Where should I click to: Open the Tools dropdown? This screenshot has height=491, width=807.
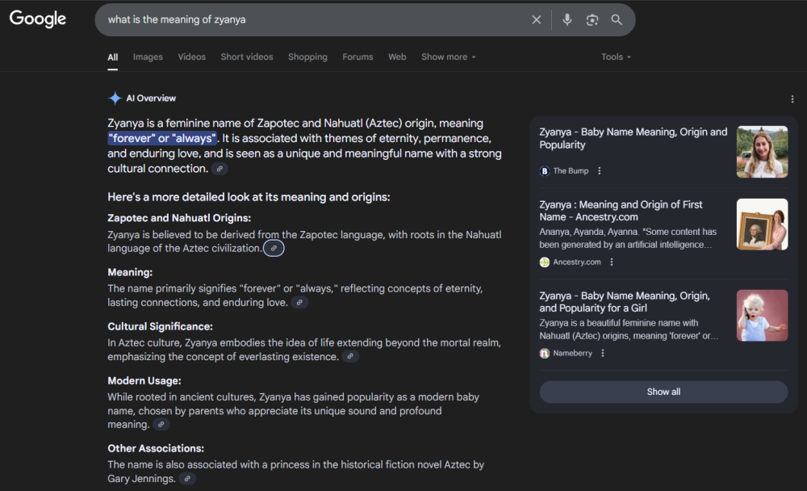(615, 57)
